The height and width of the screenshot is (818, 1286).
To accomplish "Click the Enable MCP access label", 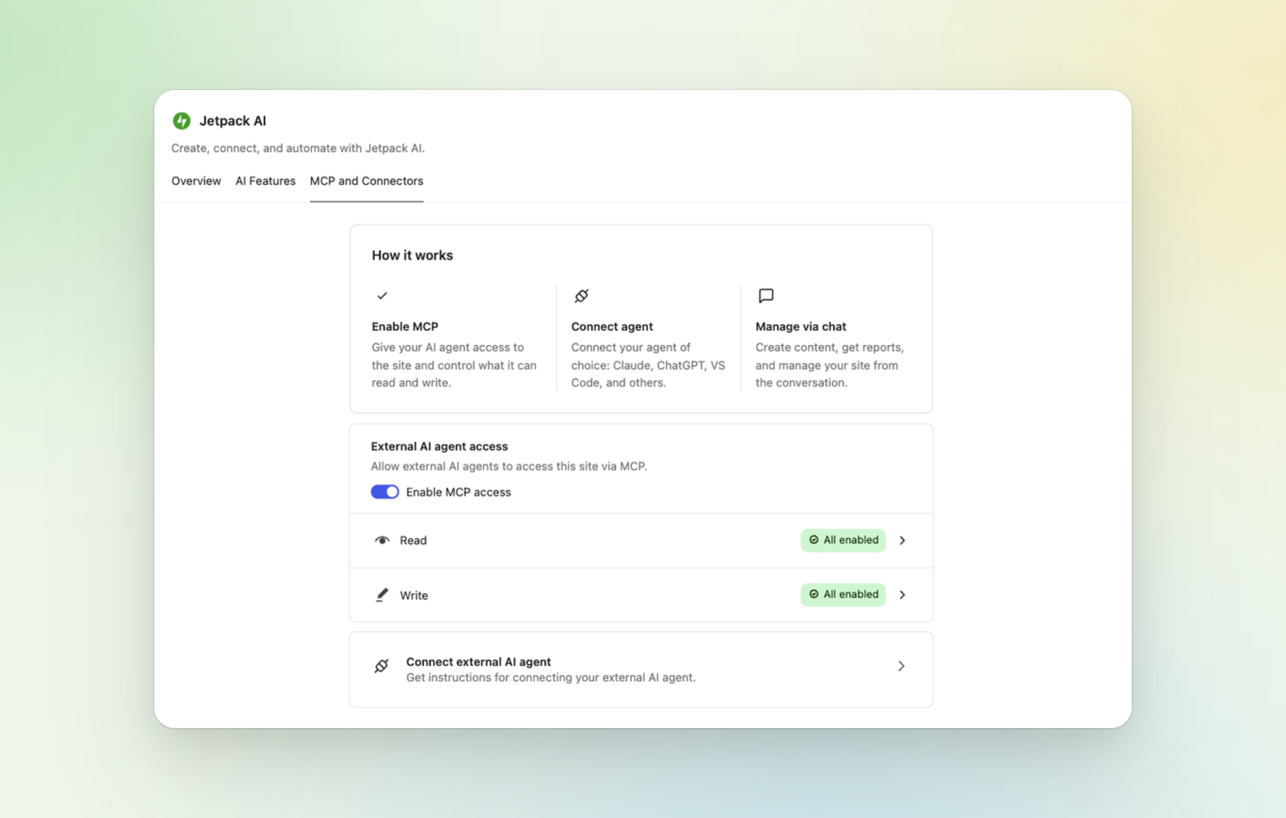I will [x=458, y=492].
